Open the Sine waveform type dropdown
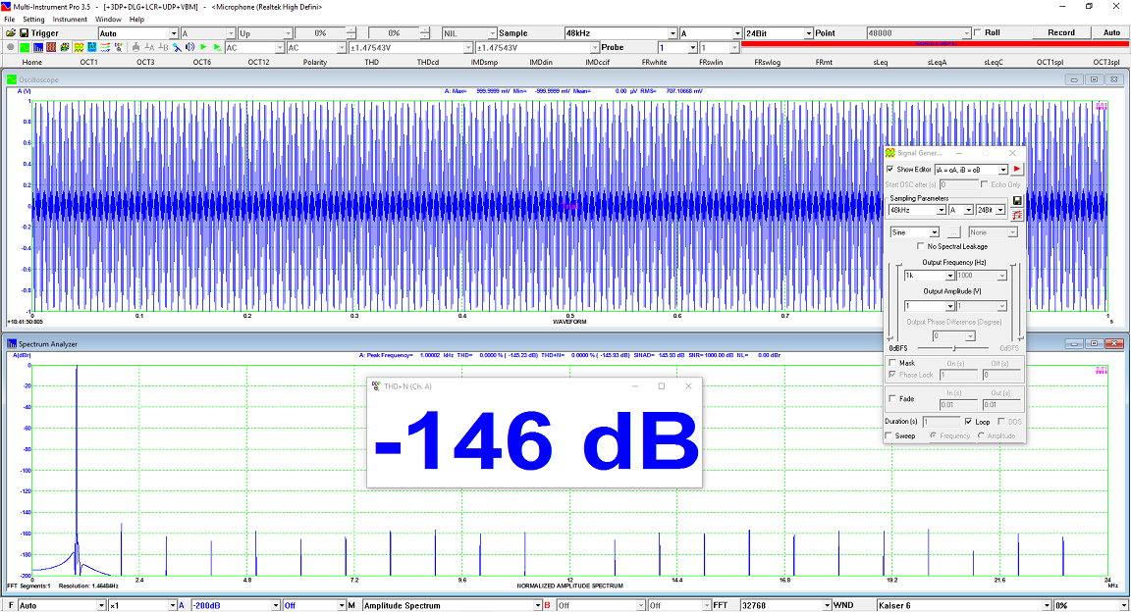 pyautogui.click(x=934, y=232)
